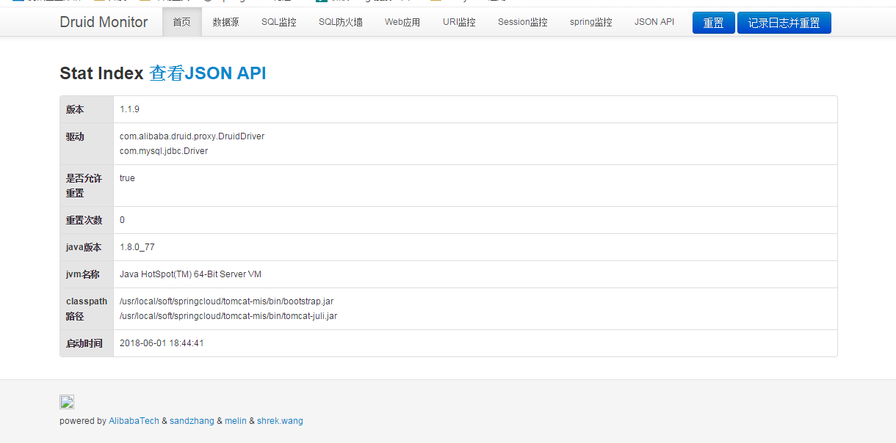Select com.alibaba.druid.proxy.DruidDriver text
The width and height of the screenshot is (896, 443).
[x=192, y=136]
